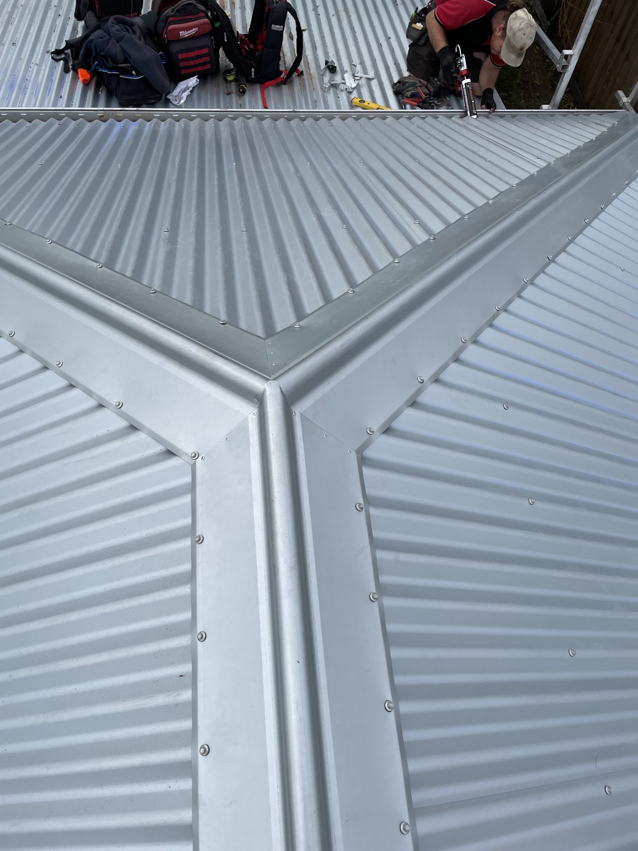Click the Milwaukee logo on the red backpack
This screenshot has height=851, width=638.
click(x=189, y=33)
